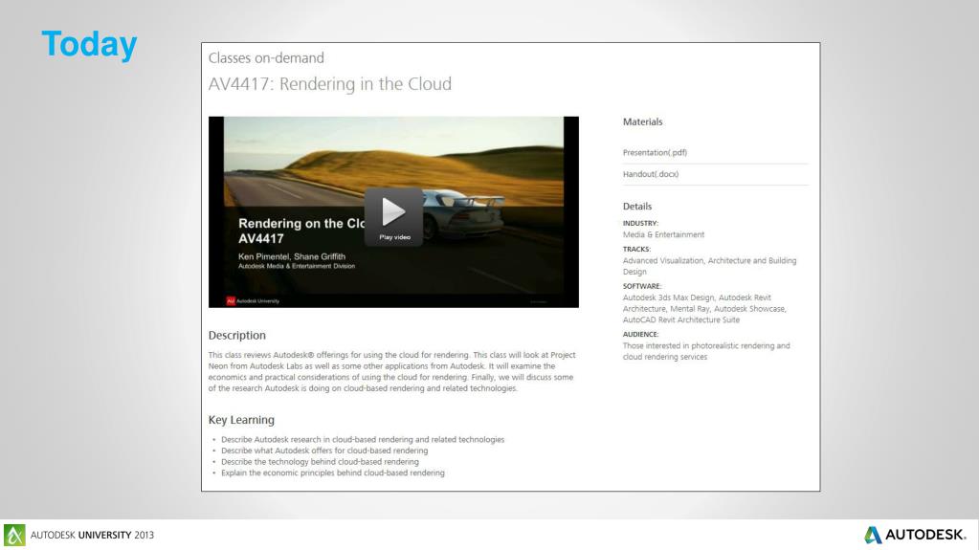Click the 'Details' section heading
979x550 pixels.
click(636, 206)
